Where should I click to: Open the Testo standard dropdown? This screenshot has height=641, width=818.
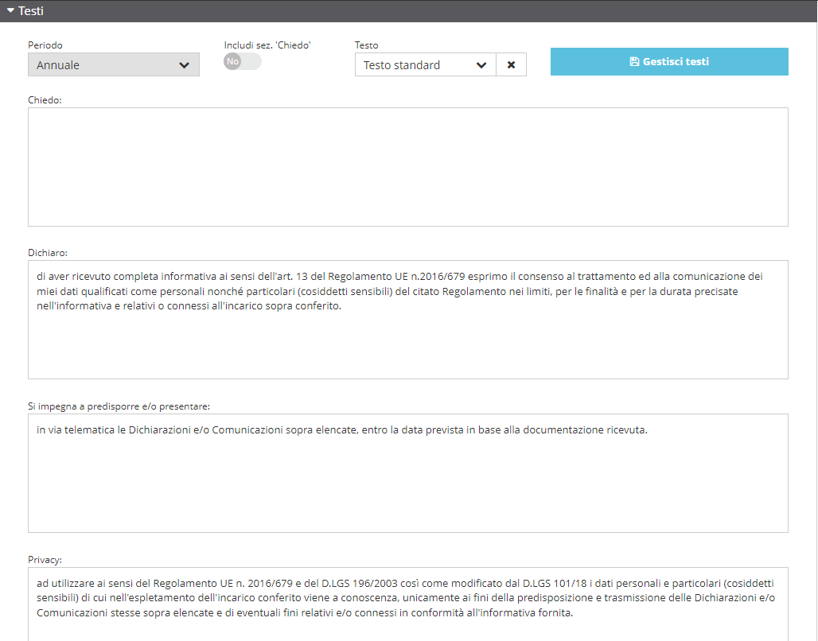point(414,65)
